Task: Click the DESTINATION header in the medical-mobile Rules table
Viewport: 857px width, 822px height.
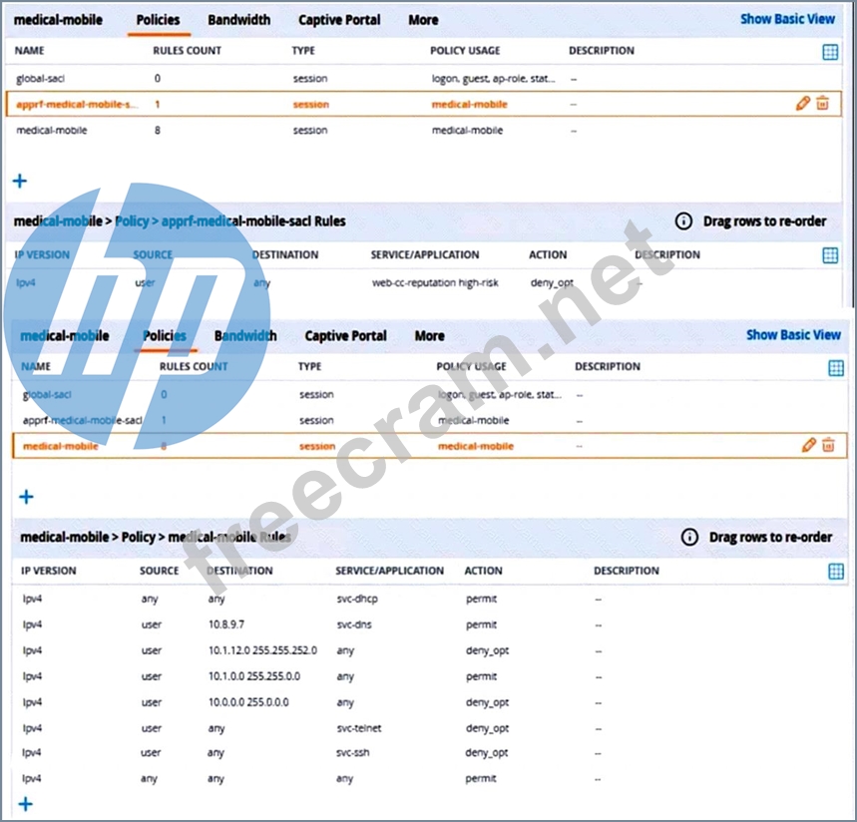Action: [x=239, y=572]
